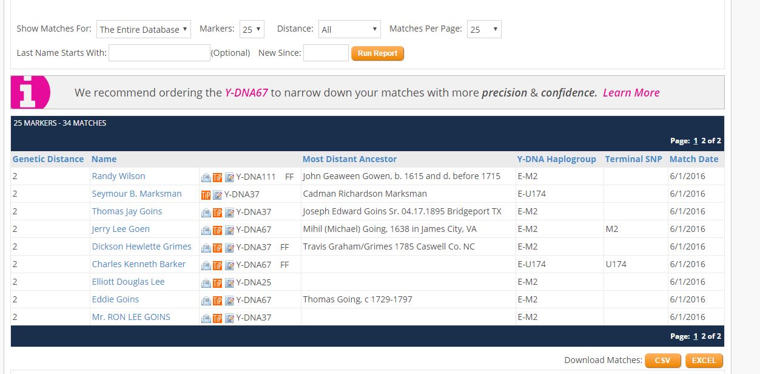Screen dimensions: 760x374
Task: Open the notes icon for Charles Kenneth Barker
Action: click(x=229, y=265)
